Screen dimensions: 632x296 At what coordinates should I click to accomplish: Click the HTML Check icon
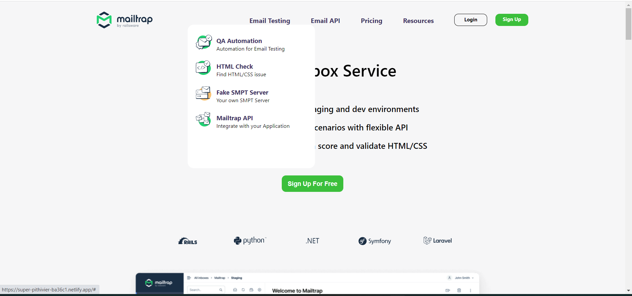click(203, 68)
